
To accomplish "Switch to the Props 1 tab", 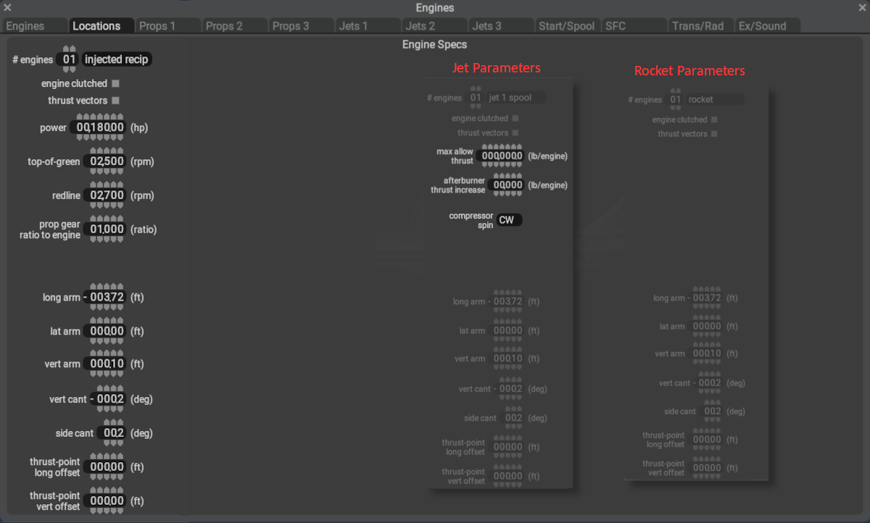I will click(x=167, y=26).
